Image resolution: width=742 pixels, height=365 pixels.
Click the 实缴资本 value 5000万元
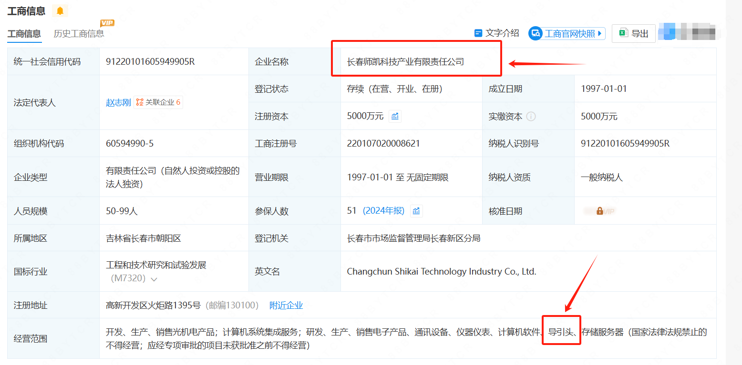tap(599, 116)
